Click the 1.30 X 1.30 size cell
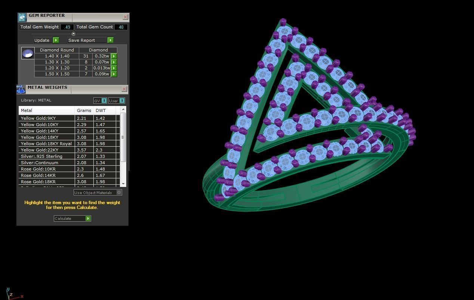474x300 pixels. pyautogui.click(x=57, y=62)
